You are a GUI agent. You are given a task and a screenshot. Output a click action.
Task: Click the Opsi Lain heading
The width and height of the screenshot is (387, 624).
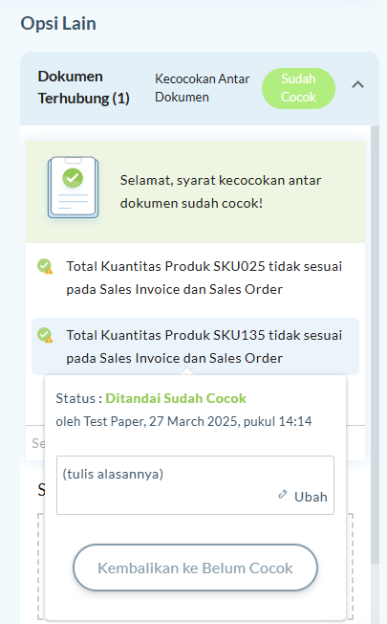pyautogui.click(x=58, y=24)
